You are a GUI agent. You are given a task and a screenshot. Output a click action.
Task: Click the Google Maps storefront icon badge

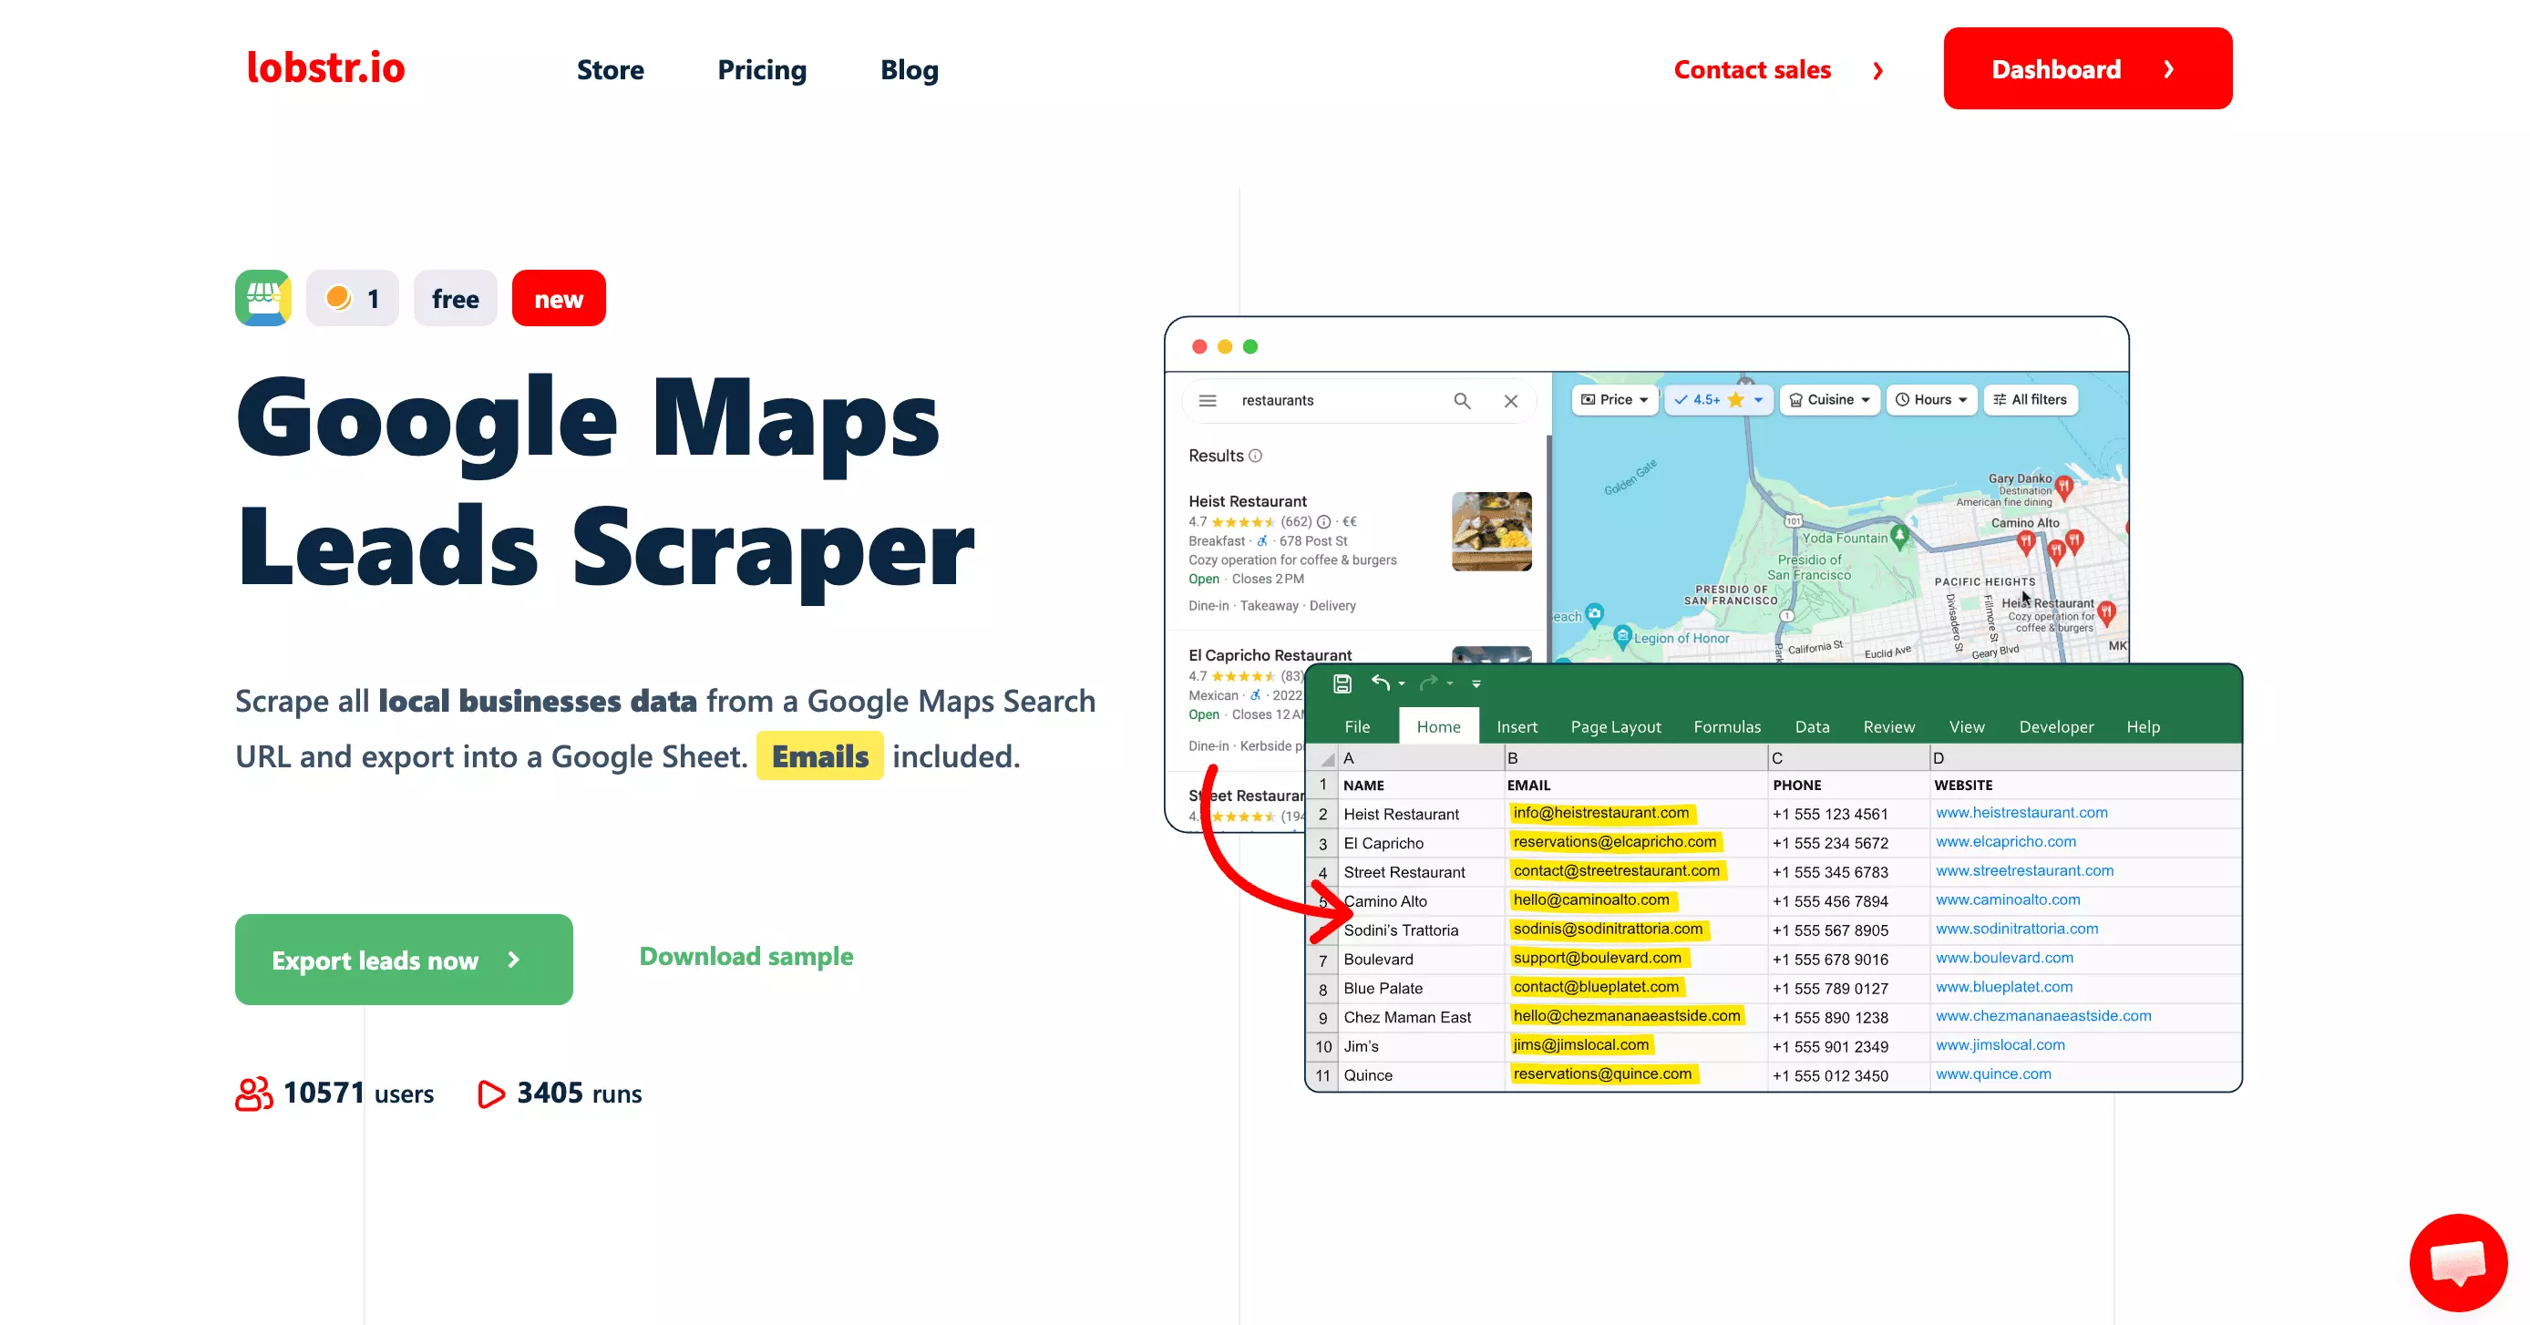pyautogui.click(x=263, y=298)
